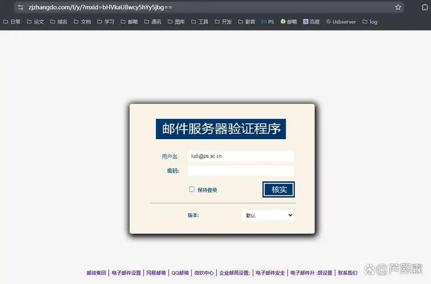
Task: Open the Usbserver bookmark
Action: 341,22
